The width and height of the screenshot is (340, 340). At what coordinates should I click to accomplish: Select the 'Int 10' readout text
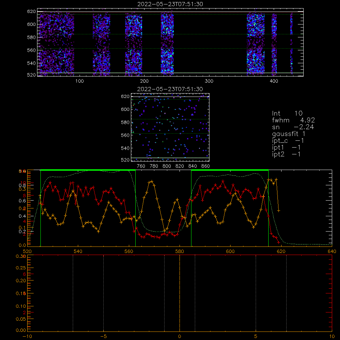pyautogui.click(x=287, y=113)
